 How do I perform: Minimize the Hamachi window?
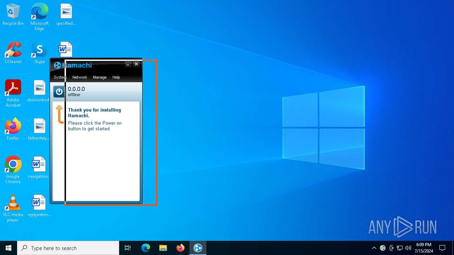(x=128, y=64)
